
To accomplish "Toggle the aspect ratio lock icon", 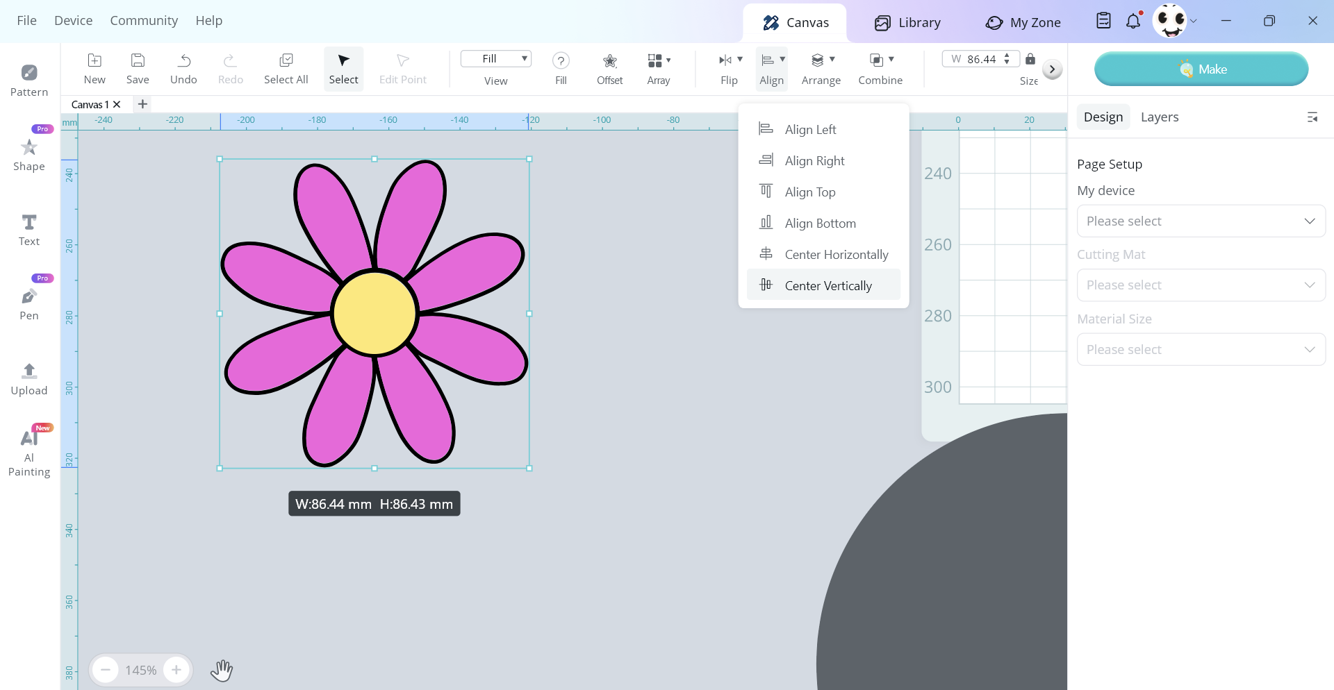I will click(1030, 59).
